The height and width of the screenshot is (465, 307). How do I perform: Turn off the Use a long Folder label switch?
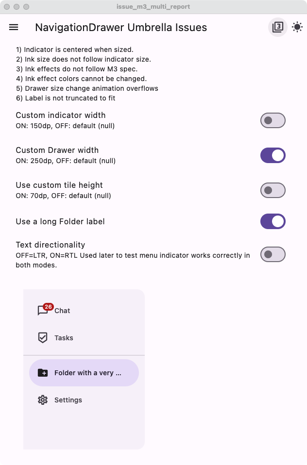coord(273,221)
